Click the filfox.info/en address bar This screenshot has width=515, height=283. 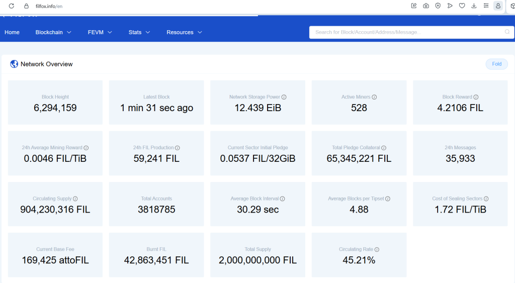click(x=49, y=6)
